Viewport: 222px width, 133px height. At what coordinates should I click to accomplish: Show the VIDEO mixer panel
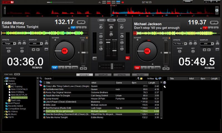pos(111,20)
